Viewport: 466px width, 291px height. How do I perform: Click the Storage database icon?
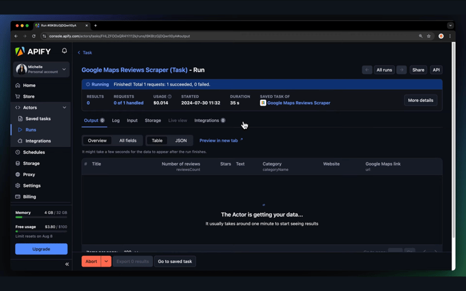(18, 163)
